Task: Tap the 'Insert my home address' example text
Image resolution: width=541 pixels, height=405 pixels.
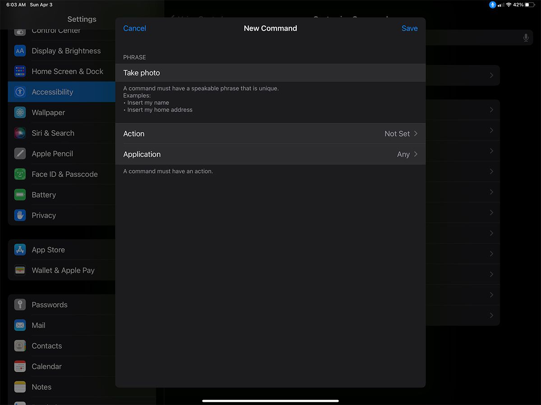Action: [160, 110]
